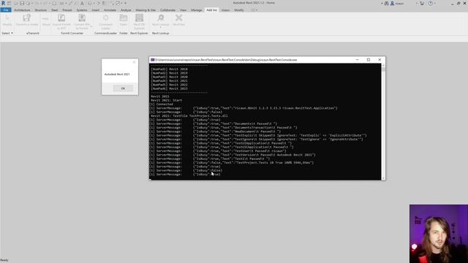Viewport: 468px width, 263px height.
Task: Click the Help question mark icon
Action: tap(431, 3)
